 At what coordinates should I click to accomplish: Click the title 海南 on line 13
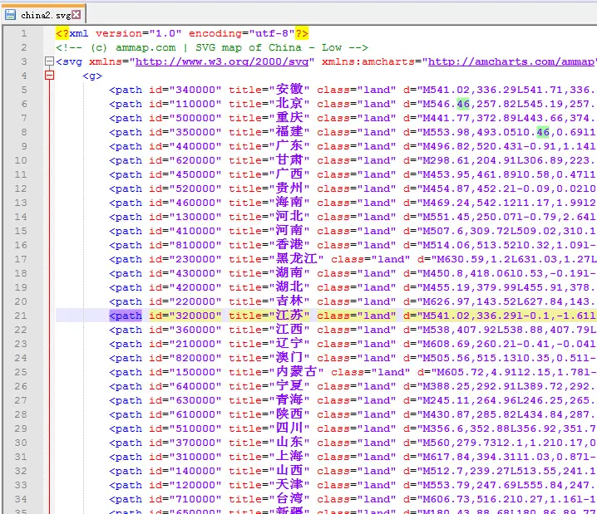point(289,203)
